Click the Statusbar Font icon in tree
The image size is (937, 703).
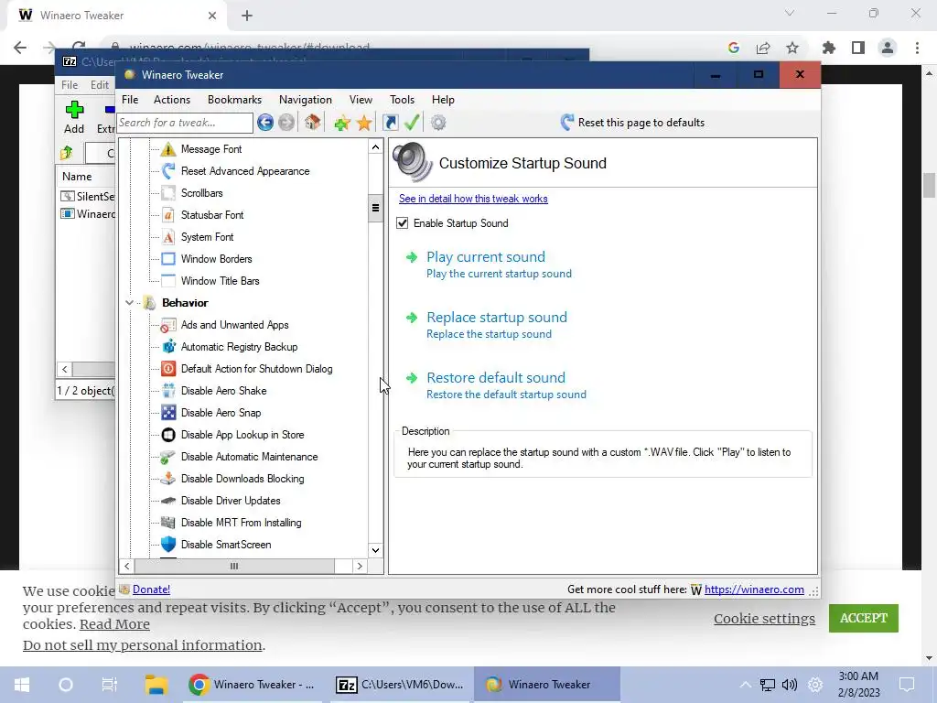pyautogui.click(x=168, y=214)
